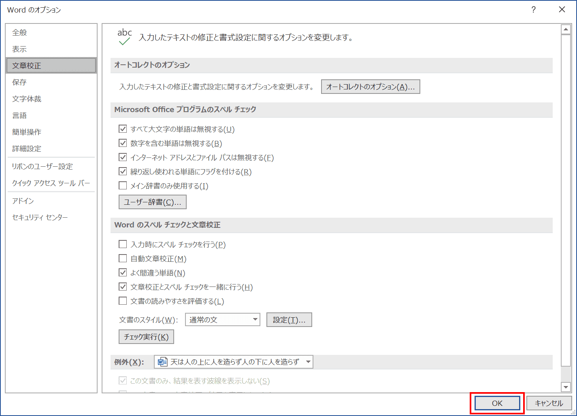Image resolution: width=577 pixels, height=416 pixels.
Task: Toggle すべて大文字の単語は無視する checkbox
Action: pos(123,129)
